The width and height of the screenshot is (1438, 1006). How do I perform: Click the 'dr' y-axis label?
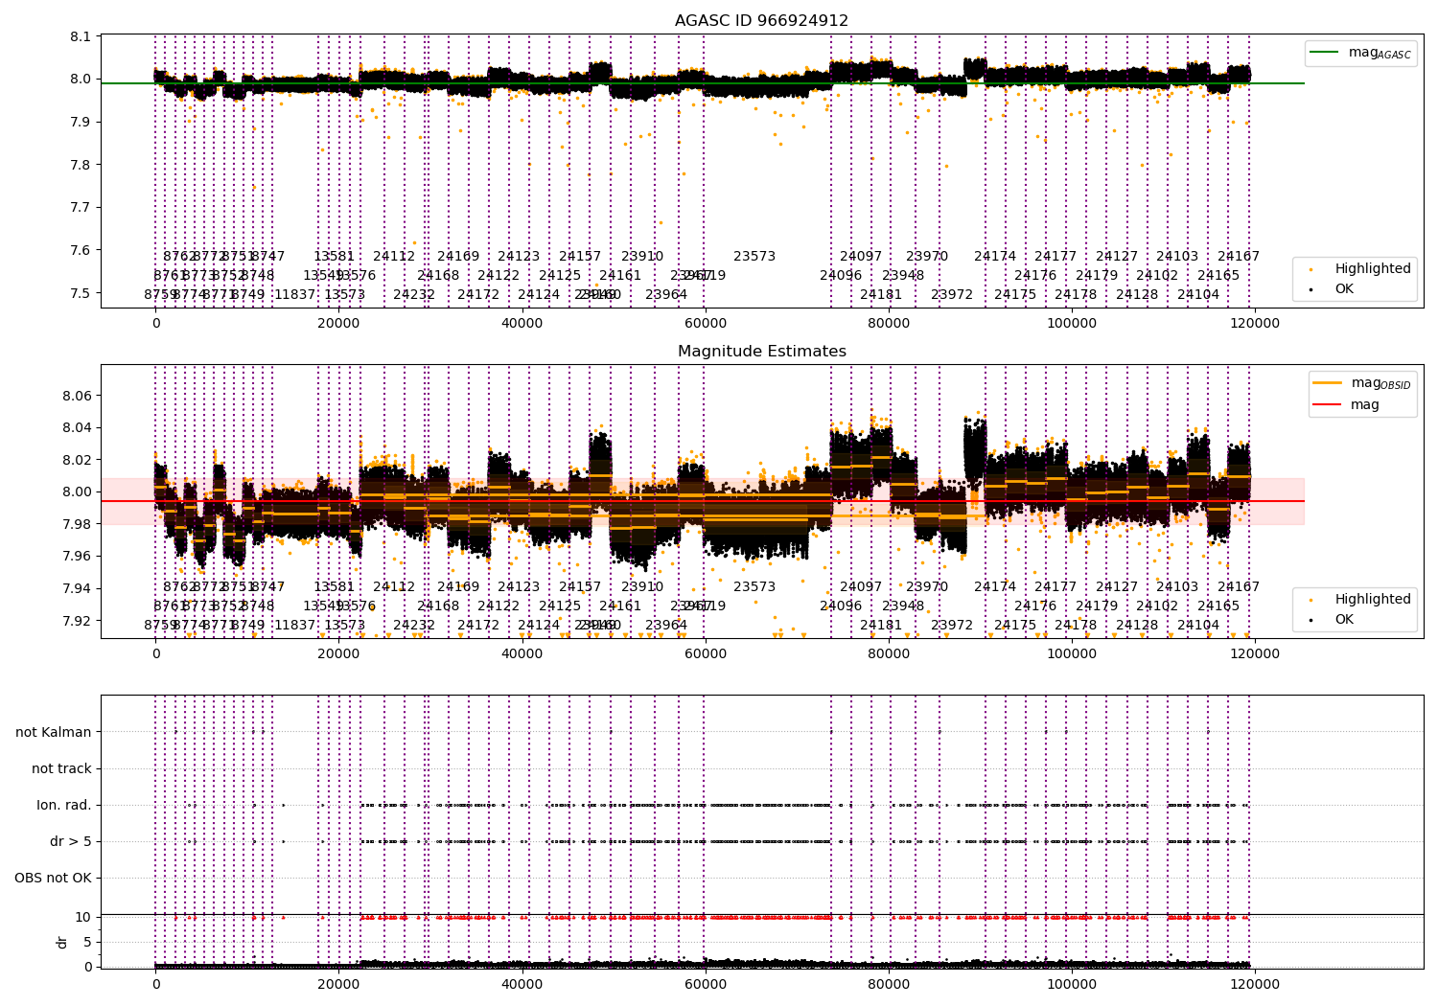[62, 942]
